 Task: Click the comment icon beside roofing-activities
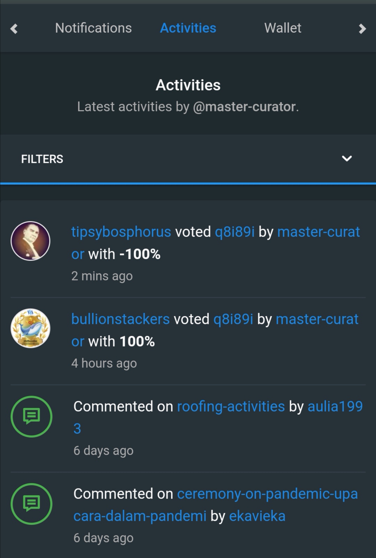31,416
